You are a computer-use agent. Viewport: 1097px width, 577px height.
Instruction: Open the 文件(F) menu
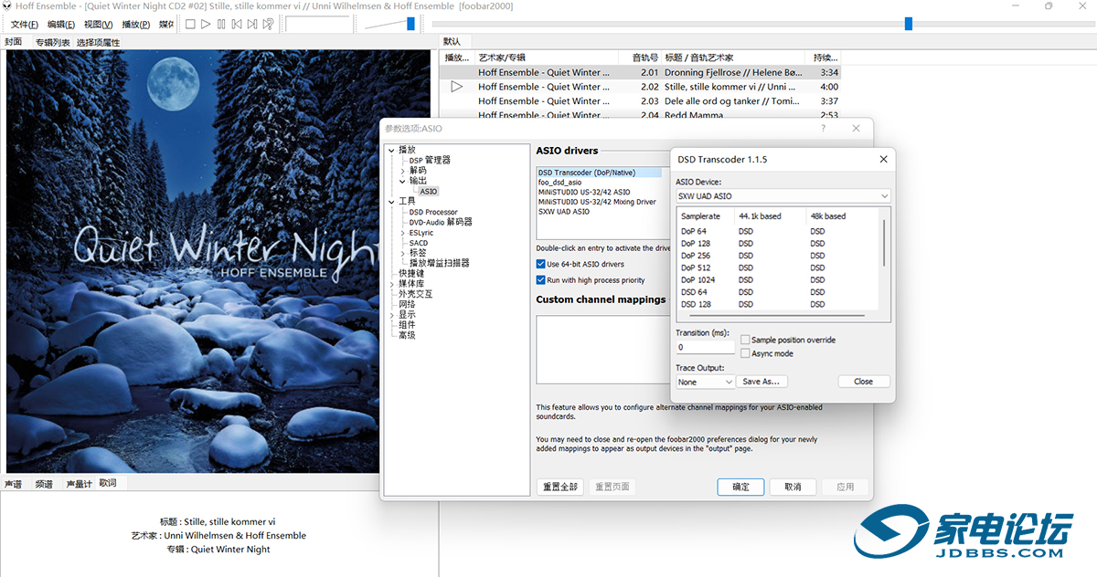pyautogui.click(x=24, y=25)
